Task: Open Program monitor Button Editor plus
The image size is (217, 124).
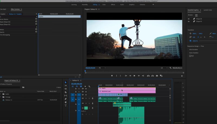Action: [x=182, y=76]
